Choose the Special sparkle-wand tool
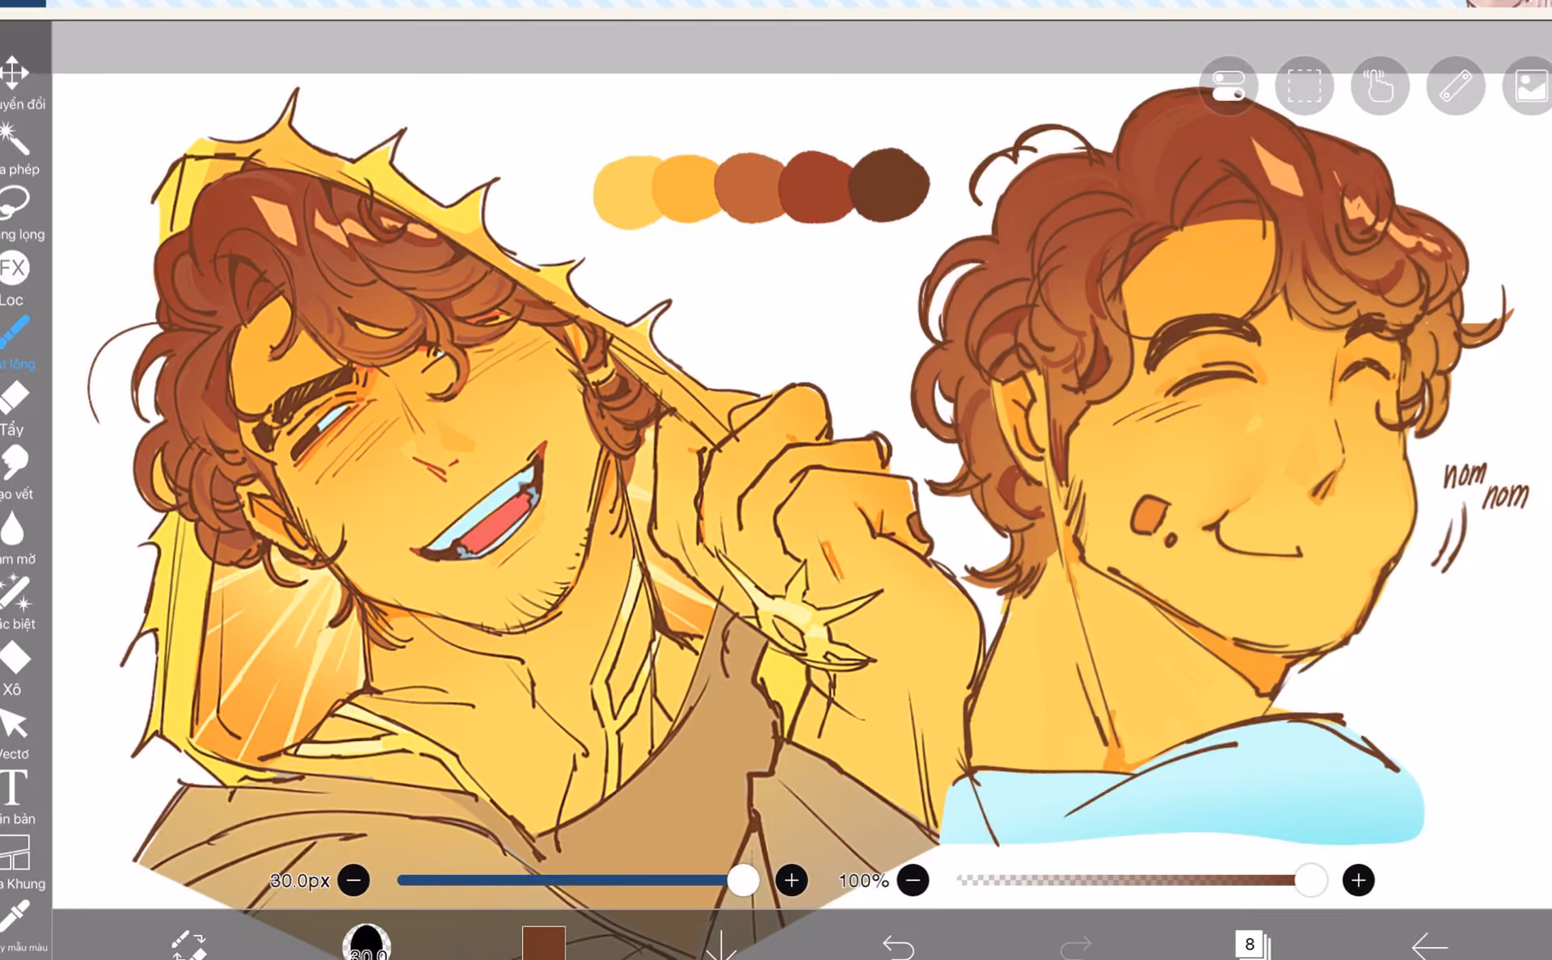The height and width of the screenshot is (960, 1552). click(14, 593)
